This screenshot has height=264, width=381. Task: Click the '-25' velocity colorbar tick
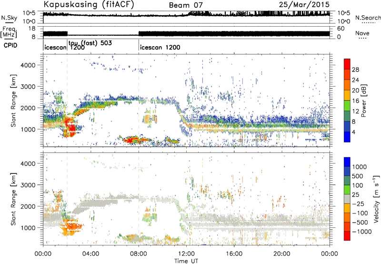(x=359, y=203)
